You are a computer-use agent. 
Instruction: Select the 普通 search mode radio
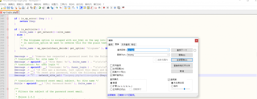click(111, 83)
